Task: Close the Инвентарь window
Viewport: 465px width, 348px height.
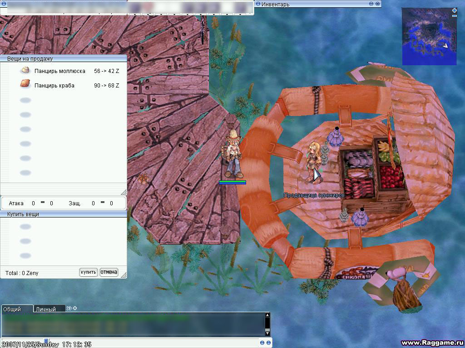Action: 377,4
